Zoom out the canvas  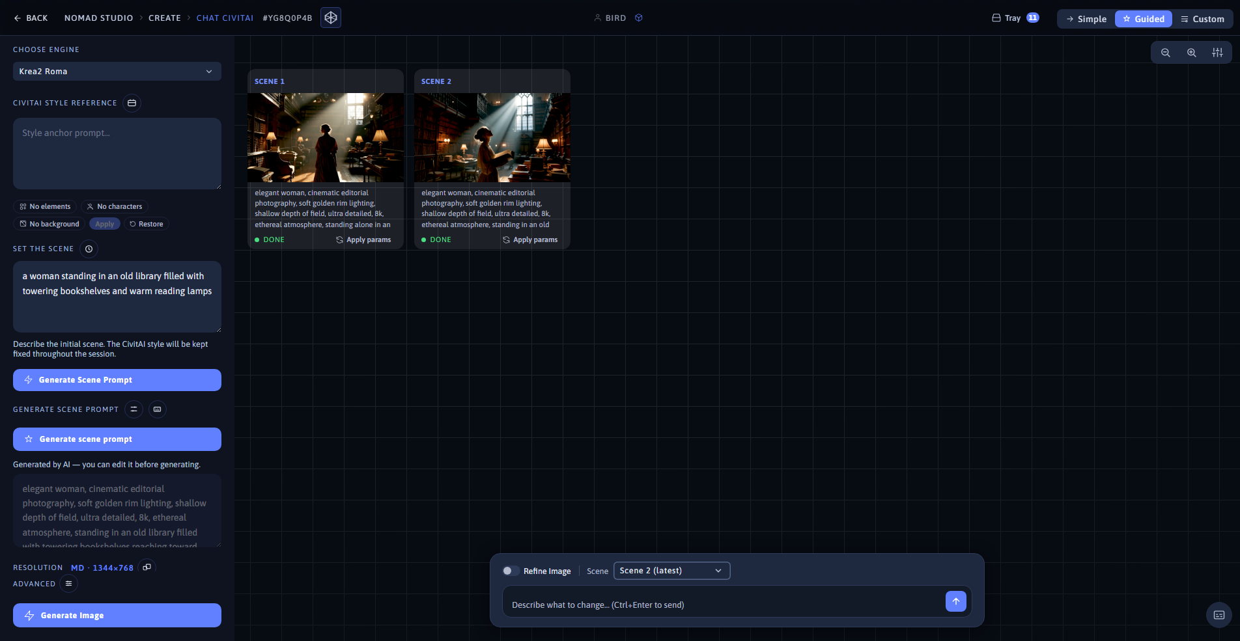(1166, 53)
